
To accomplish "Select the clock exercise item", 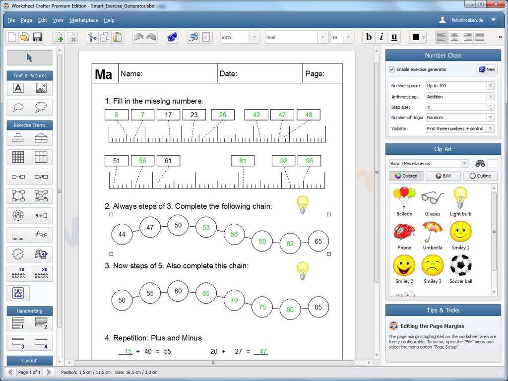I will [18, 254].
